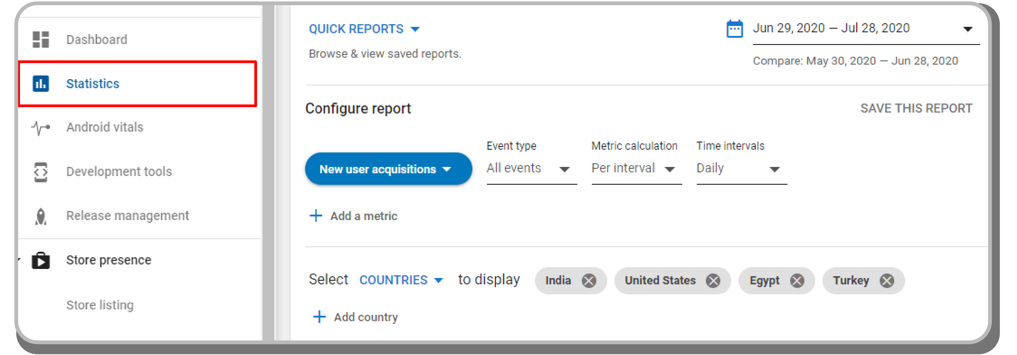Image resolution: width=1017 pixels, height=355 pixels.
Task: Remove the Egypt country chip
Action: [797, 280]
